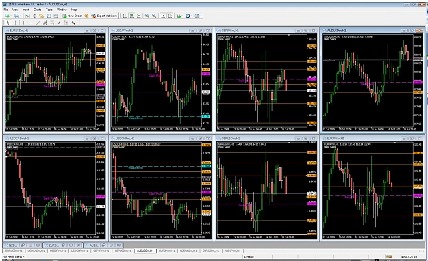Viewport: 428px width, 261px height.
Task: Open the Strategy Tester
Action: click(56, 16)
